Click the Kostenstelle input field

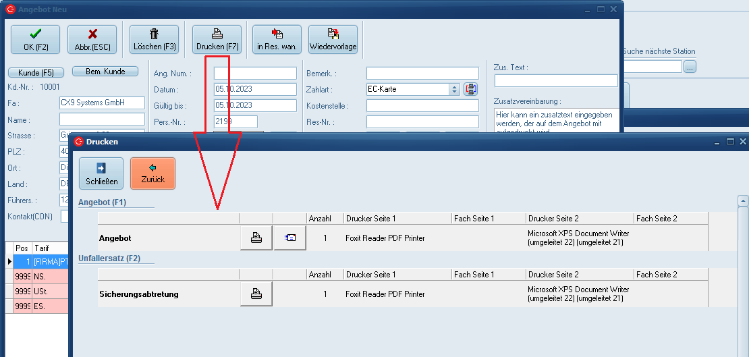tap(422, 105)
